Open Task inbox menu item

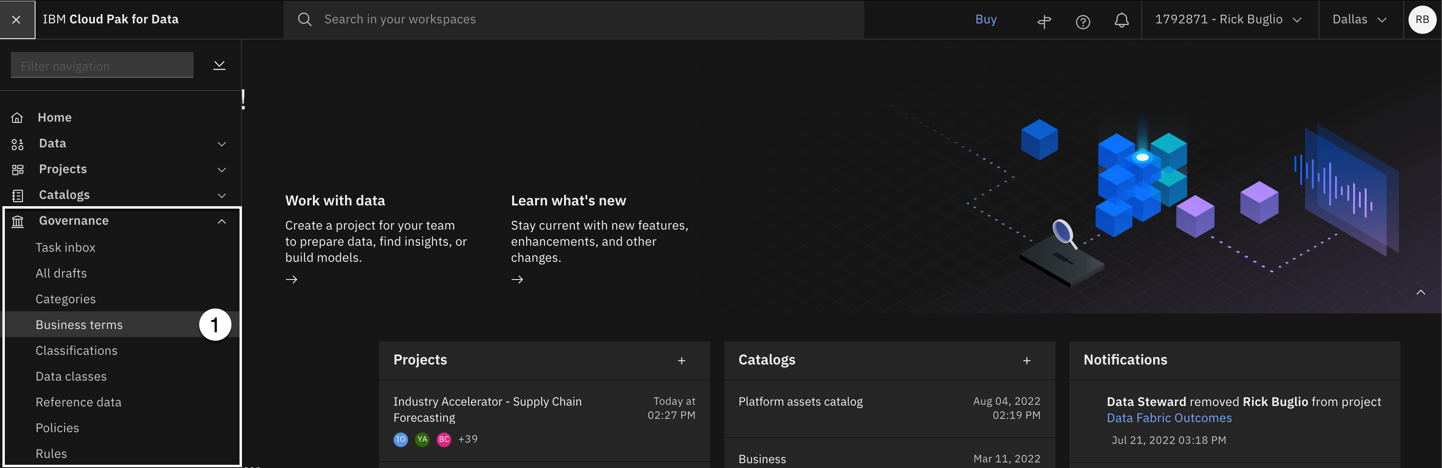65,248
